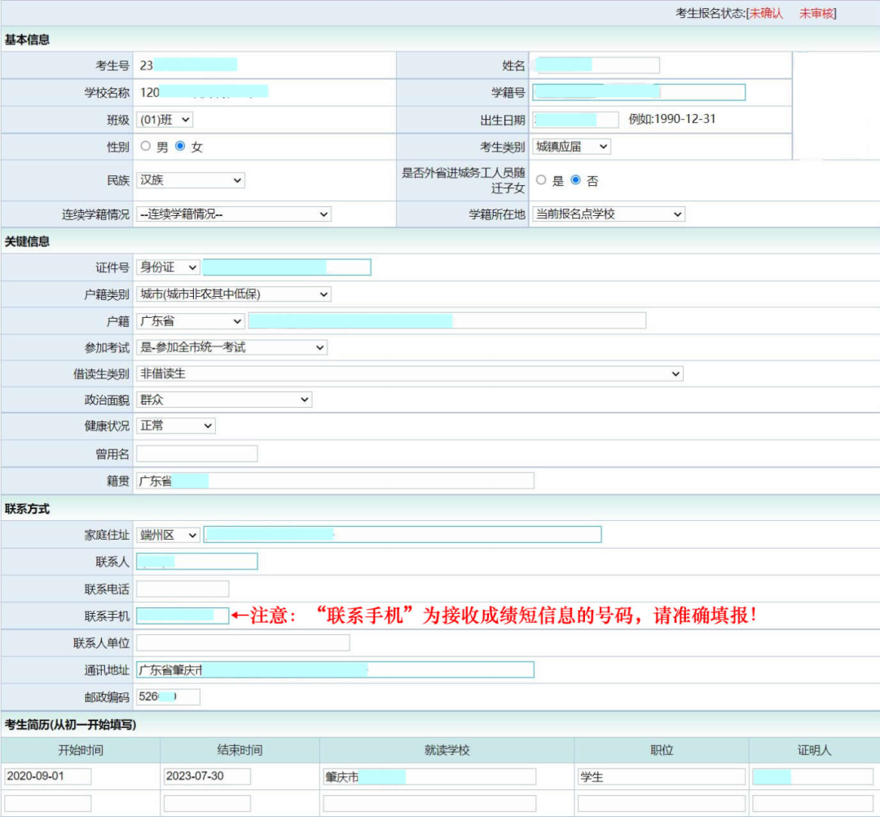Image resolution: width=880 pixels, height=817 pixels.
Task: Select the 男 gender radio button
Action: pos(143,147)
